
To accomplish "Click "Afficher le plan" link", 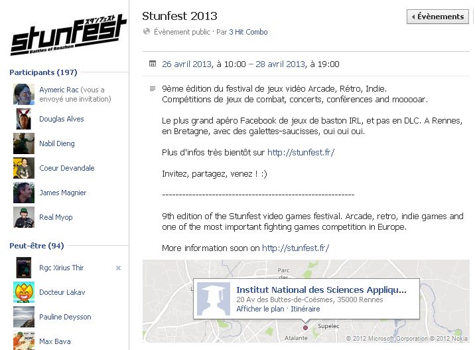I will pos(259,309).
